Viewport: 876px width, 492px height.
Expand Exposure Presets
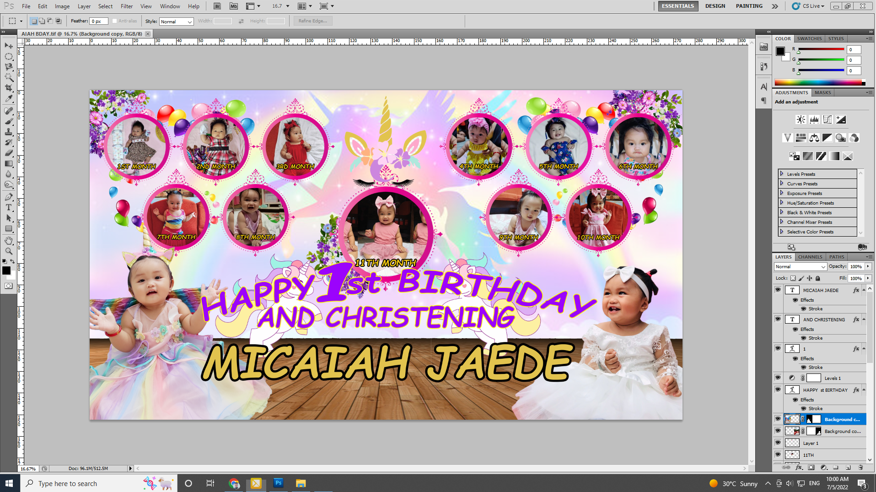coord(782,193)
